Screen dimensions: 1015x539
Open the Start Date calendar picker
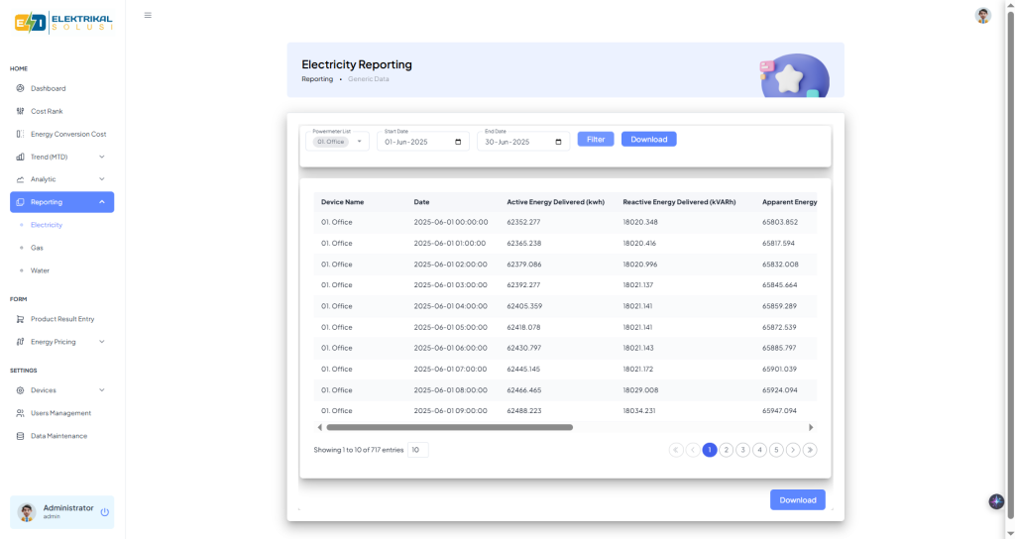pyautogui.click(x=458, y=142)
